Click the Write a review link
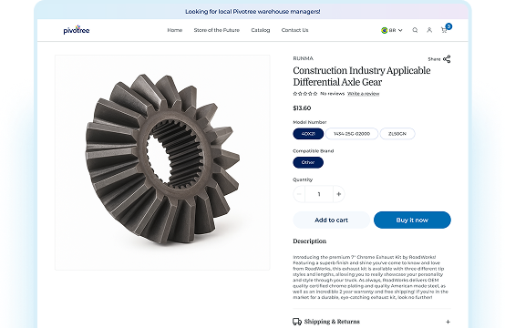The height and width of the screenshot is (328, 505). [364, 94]
